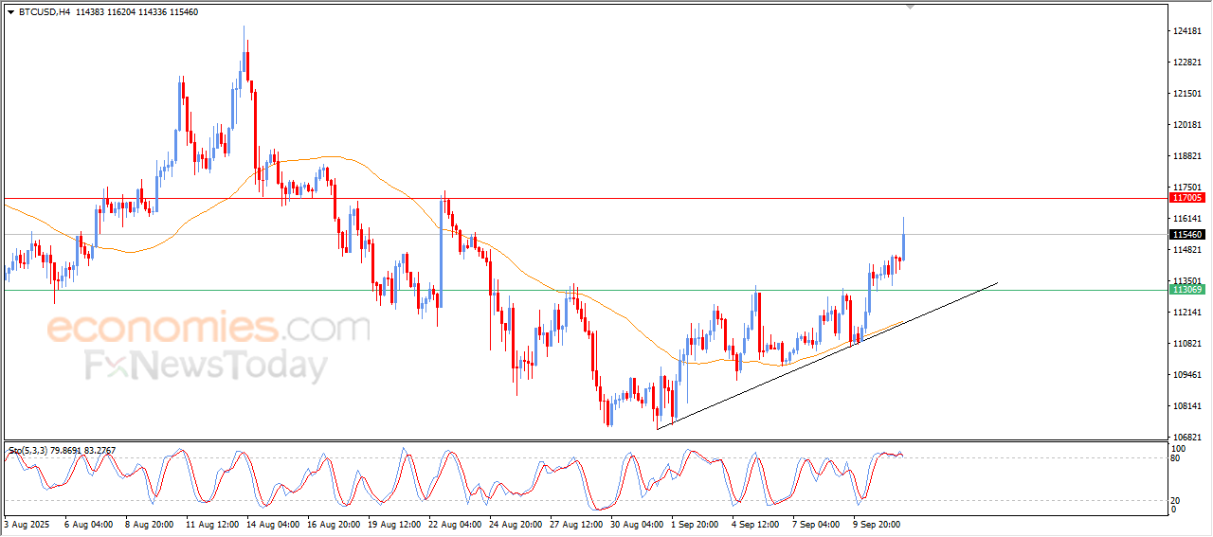Click the stochastic scale value 100
This screenshot has width=1213, height=537.
click(1179, 448)
